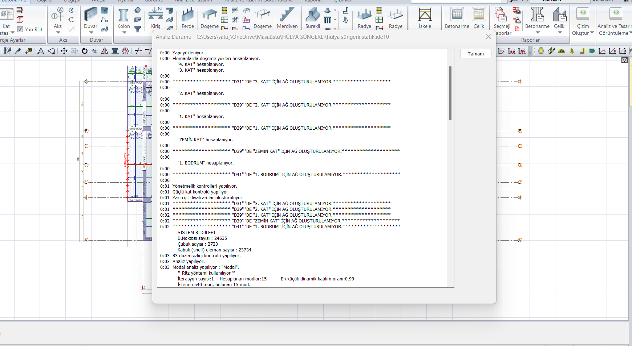Select the İskele scaffold tool
Viewport: 632px width, 346px height.
point(425,17)
